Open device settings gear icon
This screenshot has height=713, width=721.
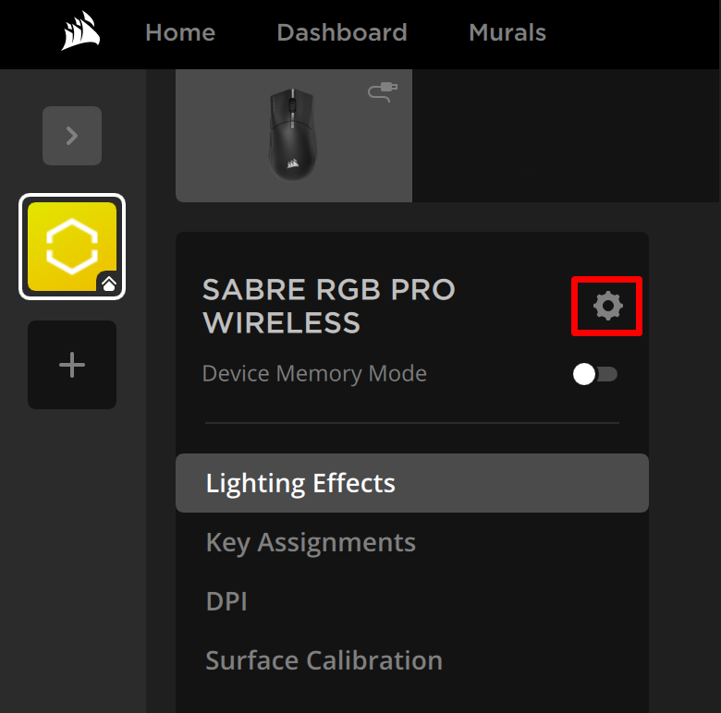coord(608,306)
